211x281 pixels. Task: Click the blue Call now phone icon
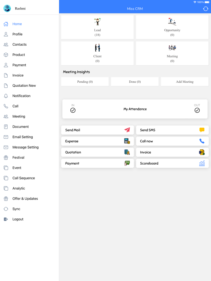coord(202,141)
